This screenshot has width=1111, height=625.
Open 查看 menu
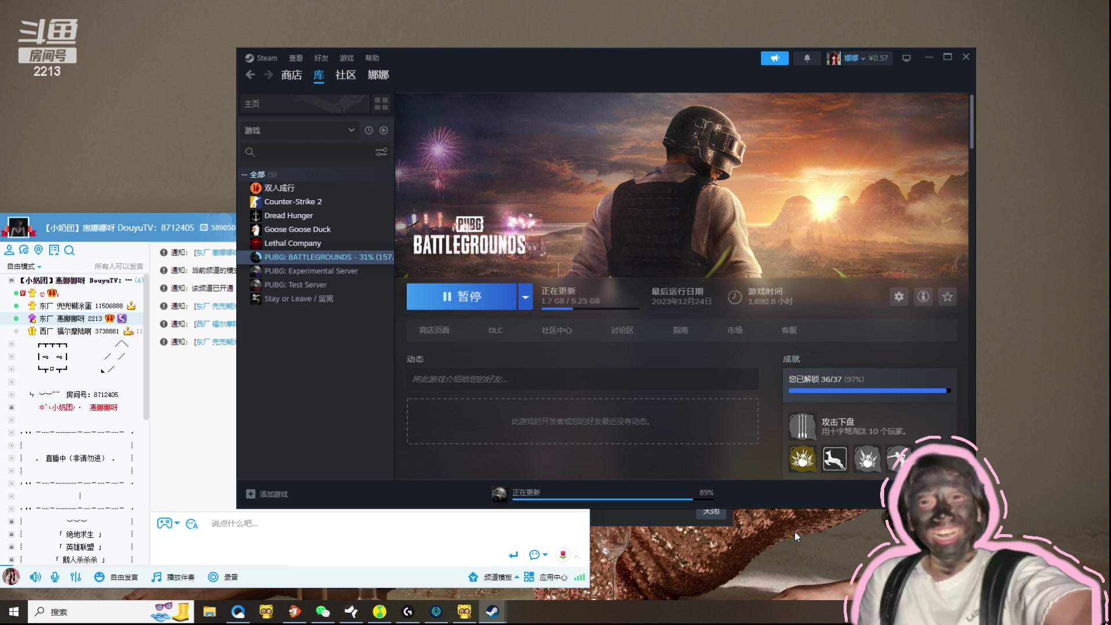coord(296,58)
